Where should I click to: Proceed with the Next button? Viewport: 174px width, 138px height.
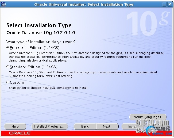(107, 126)
